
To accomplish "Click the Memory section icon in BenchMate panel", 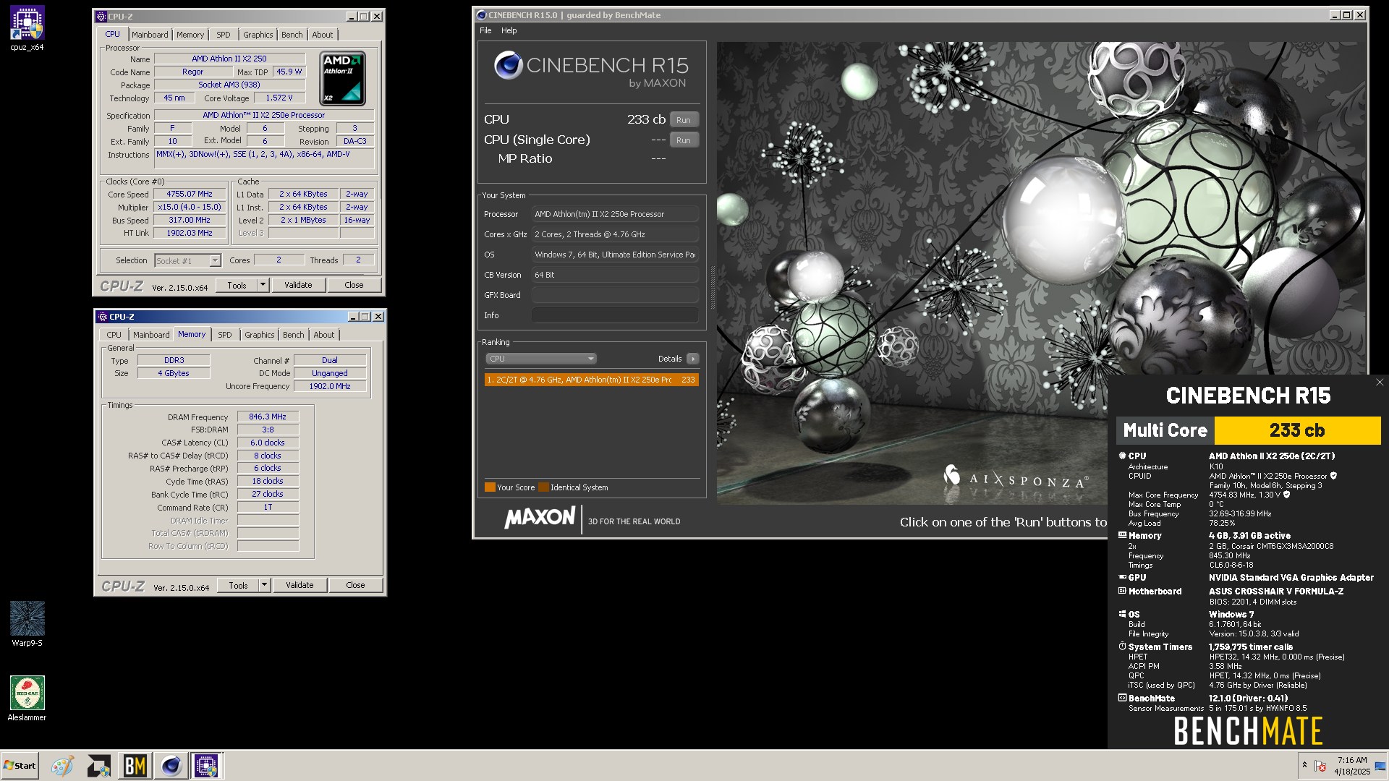I will (x=1122, y=535).
